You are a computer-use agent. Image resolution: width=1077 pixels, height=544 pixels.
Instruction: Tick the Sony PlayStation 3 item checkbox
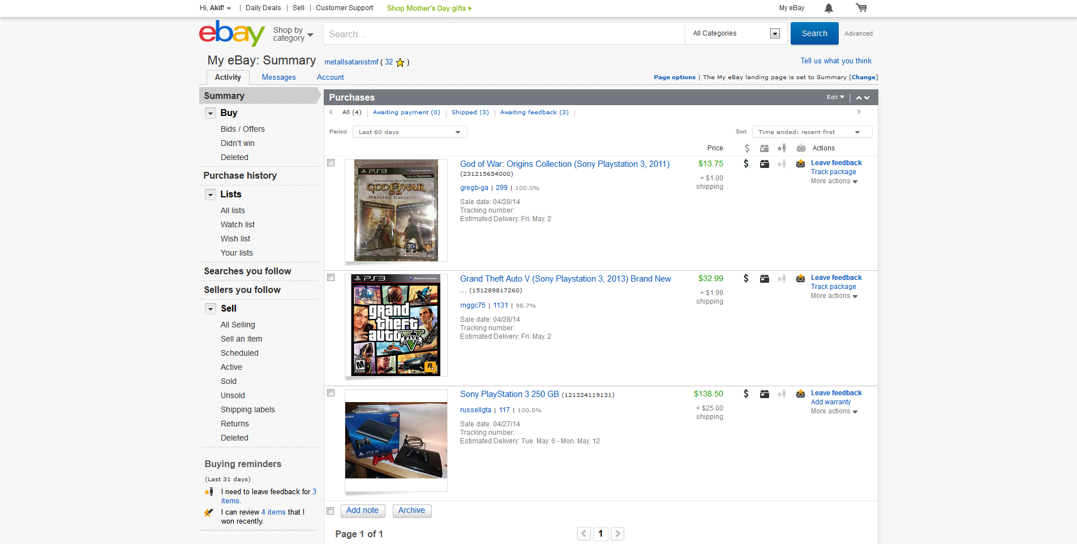(331, 393)
